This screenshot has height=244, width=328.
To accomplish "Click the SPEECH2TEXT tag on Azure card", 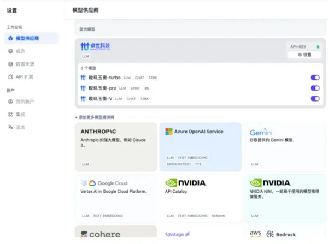I will [x=179, y=164].
